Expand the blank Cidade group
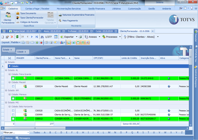This screenshot has width=198, height=140. (10, 66)
